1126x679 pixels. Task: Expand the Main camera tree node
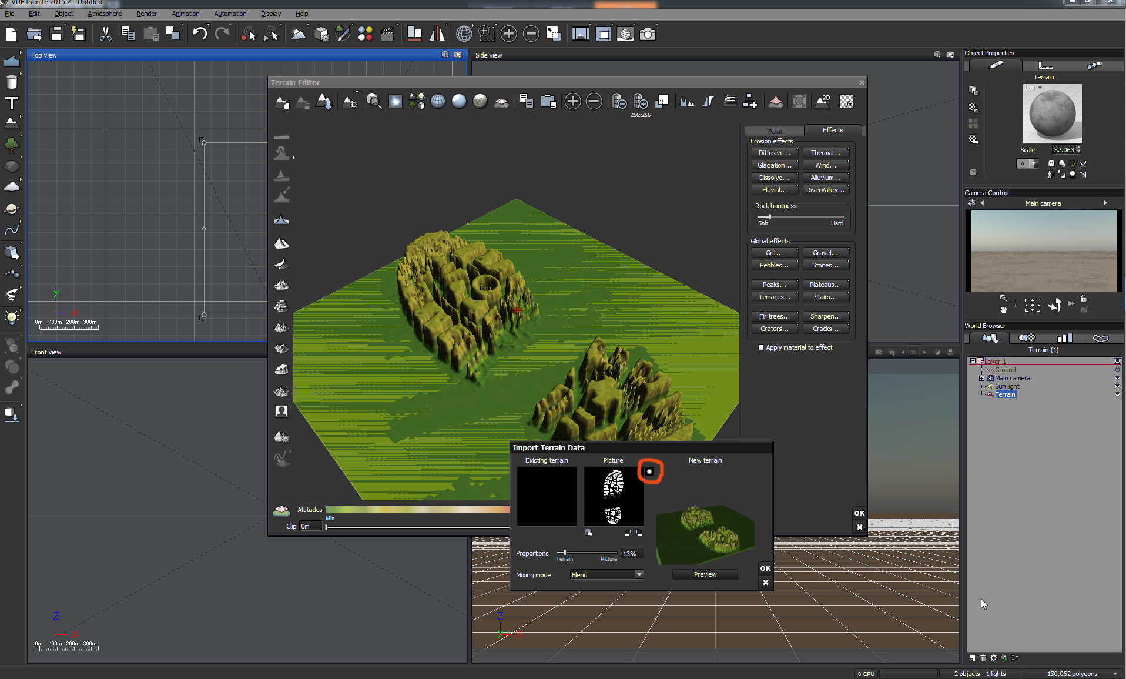(x=981, y=378)
